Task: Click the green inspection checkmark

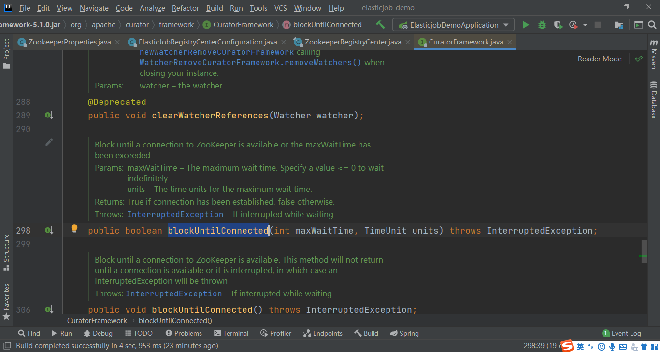Action: coord(639,59)
